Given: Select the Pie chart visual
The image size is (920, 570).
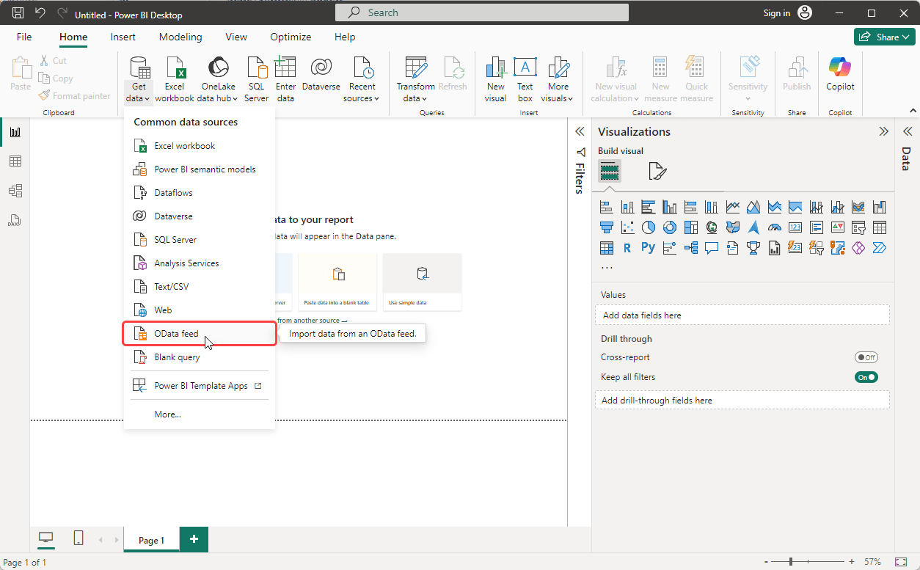Looking at the screenshot, I should [649, 227].
